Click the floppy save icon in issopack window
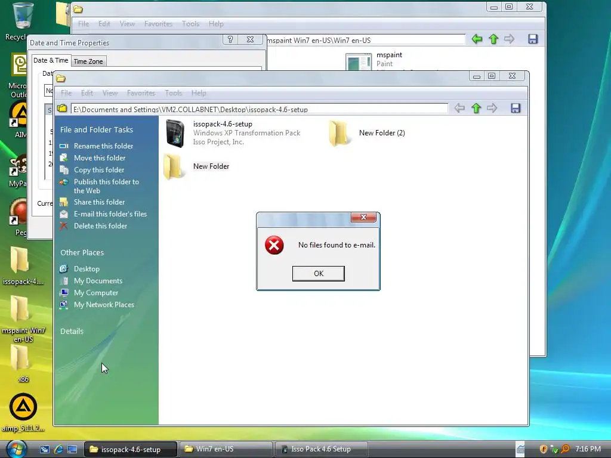This screenshot has width=611, height=458. (516, 109)
